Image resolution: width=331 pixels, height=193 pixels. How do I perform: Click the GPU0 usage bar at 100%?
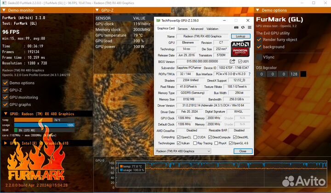coord(44,125)
